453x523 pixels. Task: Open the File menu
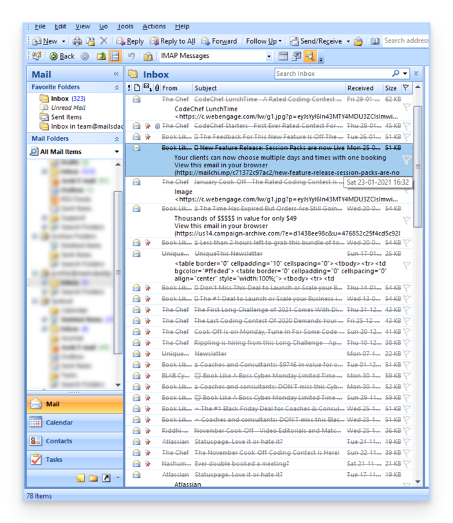pos(40,26)
